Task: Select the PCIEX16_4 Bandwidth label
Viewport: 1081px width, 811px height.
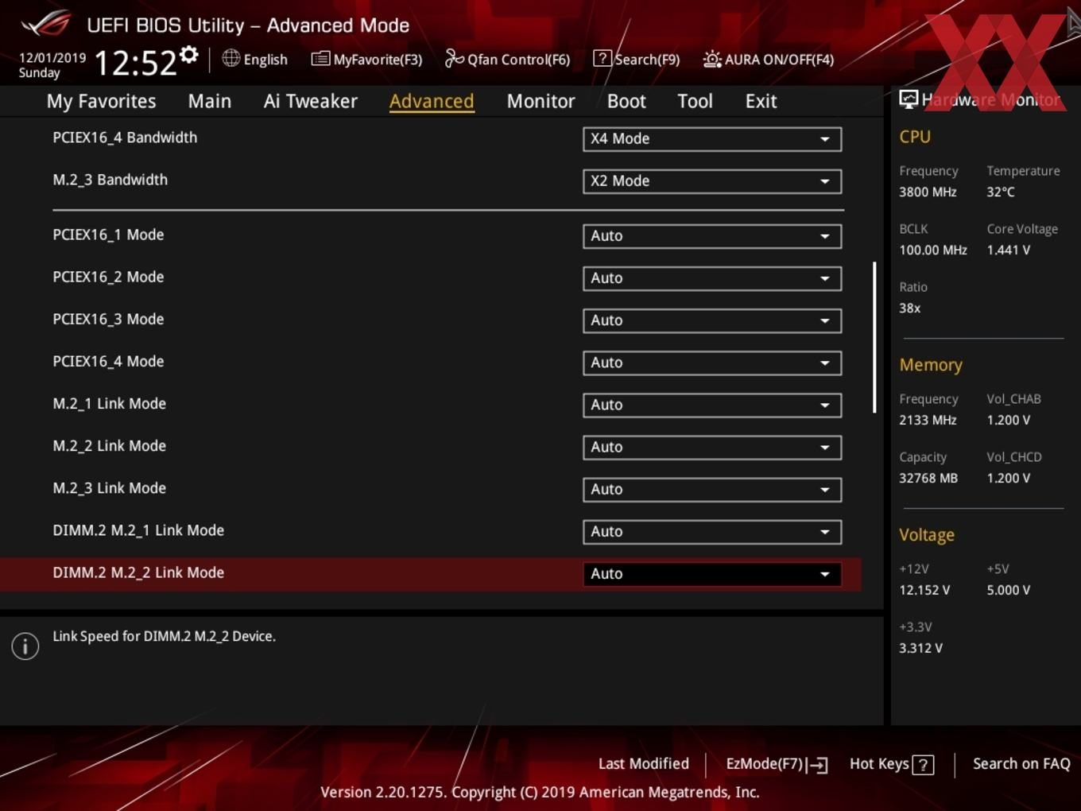Action: [125, 138]
